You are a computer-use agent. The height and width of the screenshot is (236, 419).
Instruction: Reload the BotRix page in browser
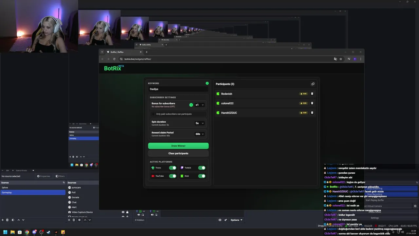click(x=114, y=59)
